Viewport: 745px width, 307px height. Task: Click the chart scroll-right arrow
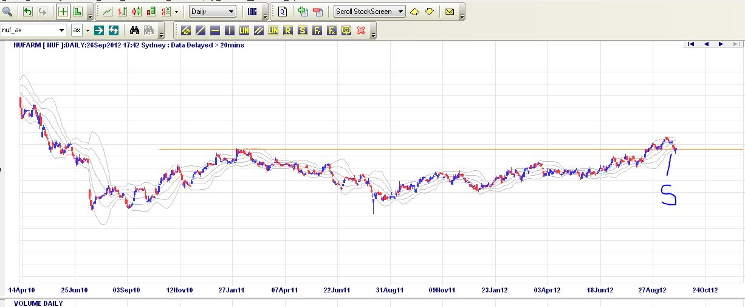(721, 44)
